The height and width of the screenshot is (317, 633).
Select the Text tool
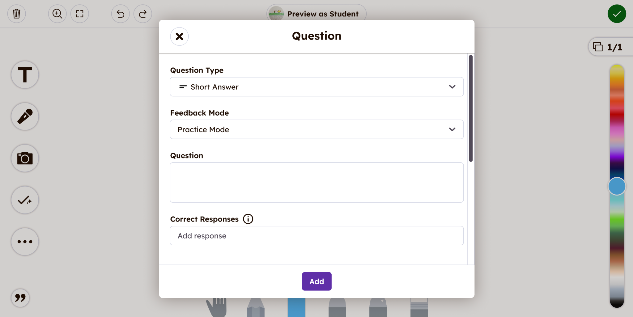point(25,75)
